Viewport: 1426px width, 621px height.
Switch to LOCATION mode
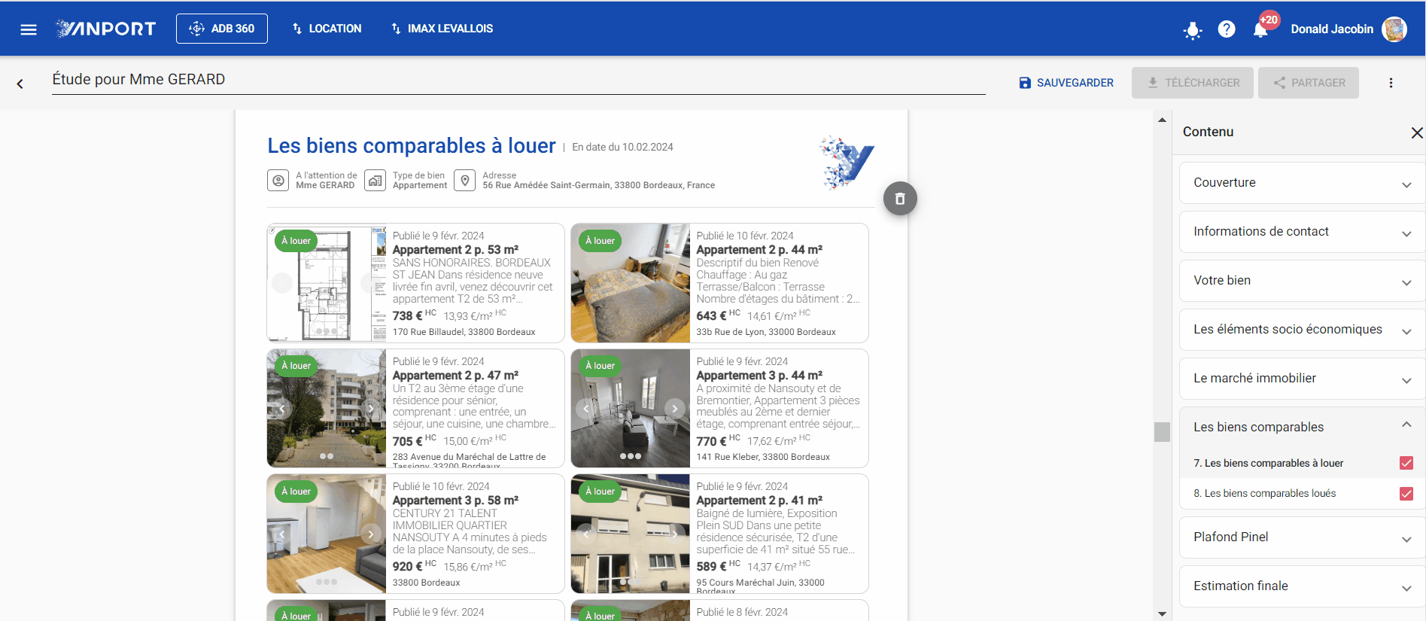327,29
